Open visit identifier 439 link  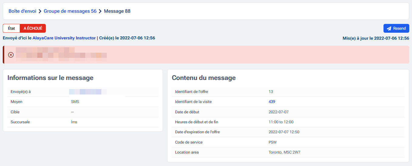(272, 102)
